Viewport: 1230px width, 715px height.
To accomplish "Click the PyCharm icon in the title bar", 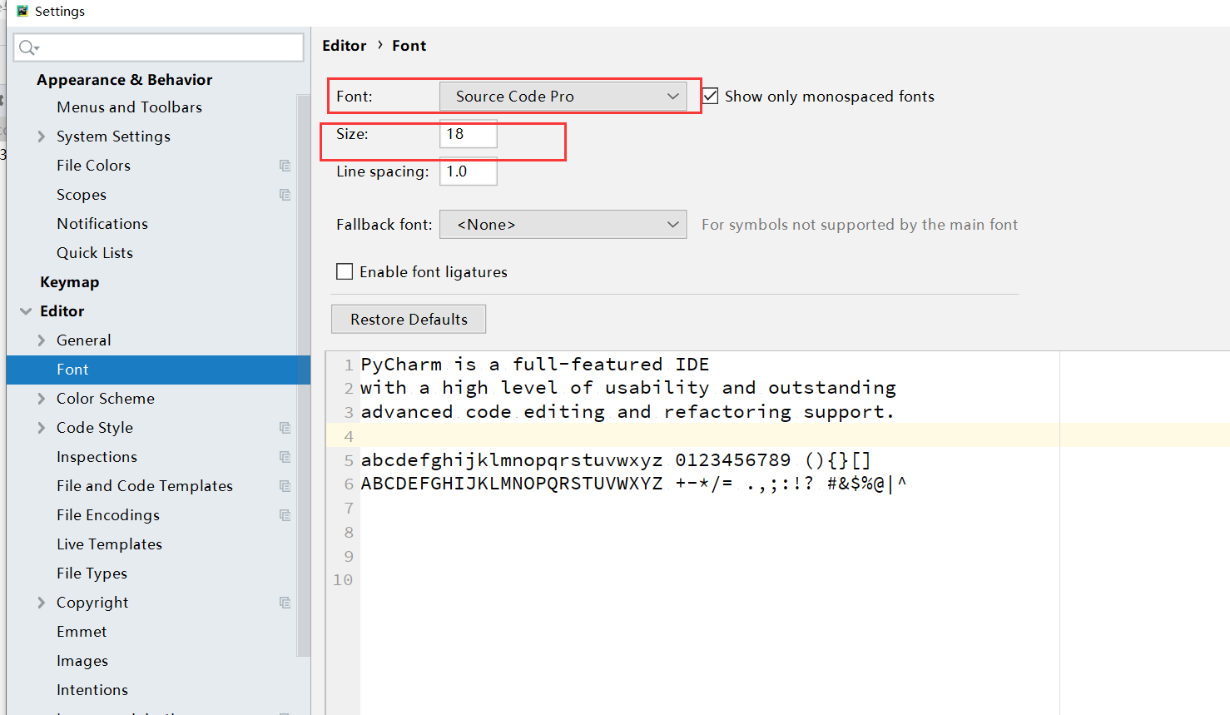I will pos(22,11).
